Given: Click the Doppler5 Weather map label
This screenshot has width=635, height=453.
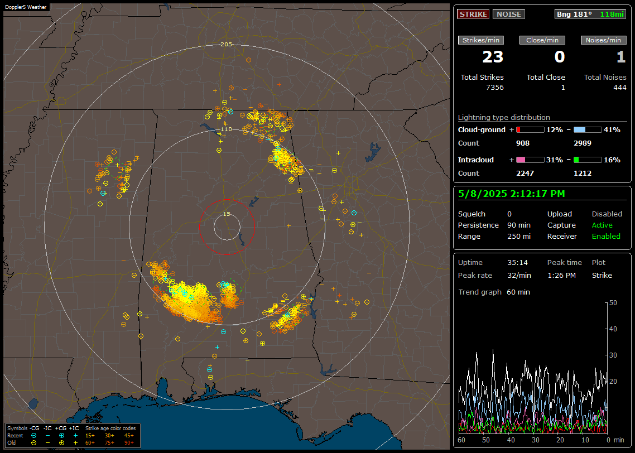Looking at the screenshot, I should (26, 7).
